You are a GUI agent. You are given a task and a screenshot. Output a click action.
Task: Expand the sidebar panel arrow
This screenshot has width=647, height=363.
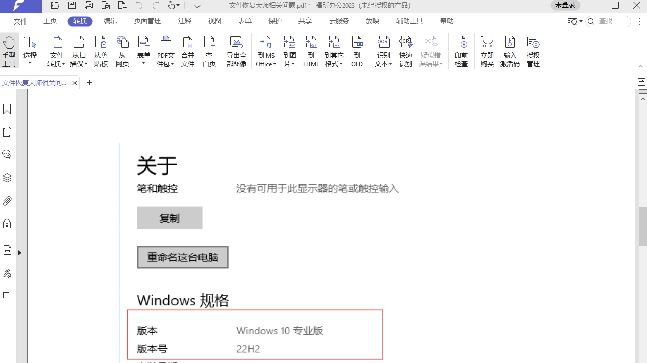coord(20,252)
